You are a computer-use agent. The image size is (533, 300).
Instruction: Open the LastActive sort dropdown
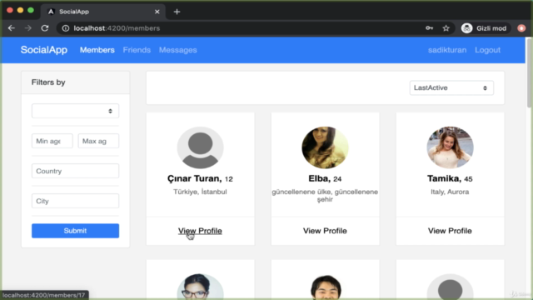451,87
